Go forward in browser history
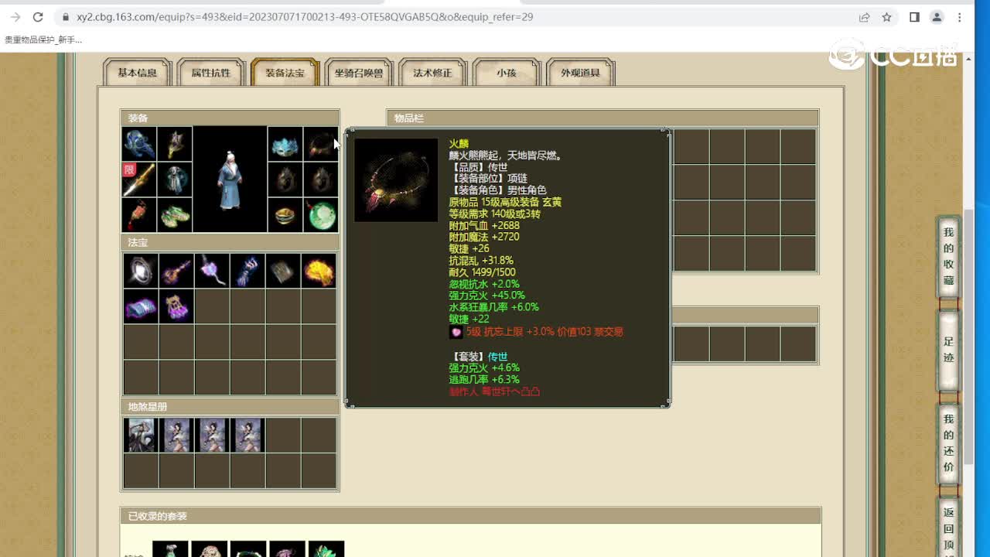 (15, 17)
